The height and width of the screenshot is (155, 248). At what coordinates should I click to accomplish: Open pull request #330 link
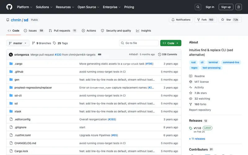click(x=58, y=55)
